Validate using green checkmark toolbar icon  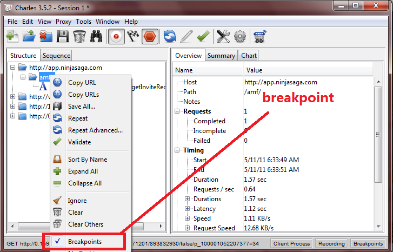203,36
